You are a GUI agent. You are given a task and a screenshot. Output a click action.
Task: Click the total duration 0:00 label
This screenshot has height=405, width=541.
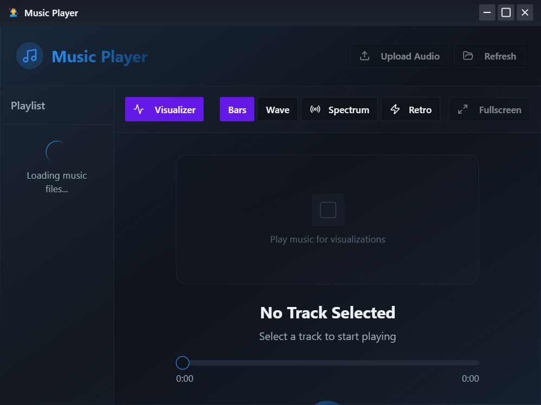click(470, 378)
